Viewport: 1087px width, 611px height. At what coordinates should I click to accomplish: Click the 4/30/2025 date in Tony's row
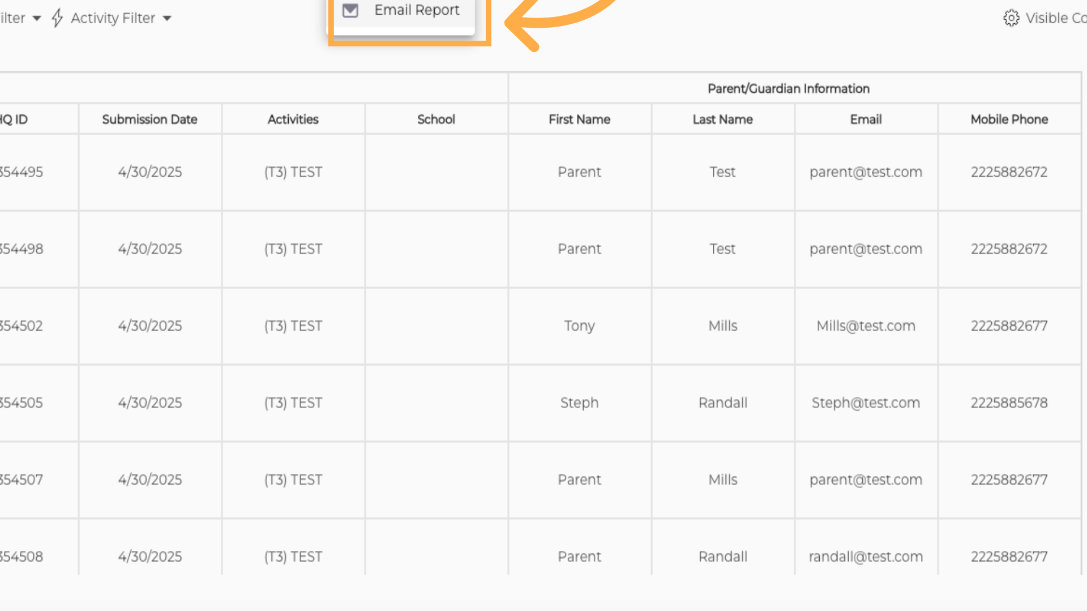click(150, 326)
